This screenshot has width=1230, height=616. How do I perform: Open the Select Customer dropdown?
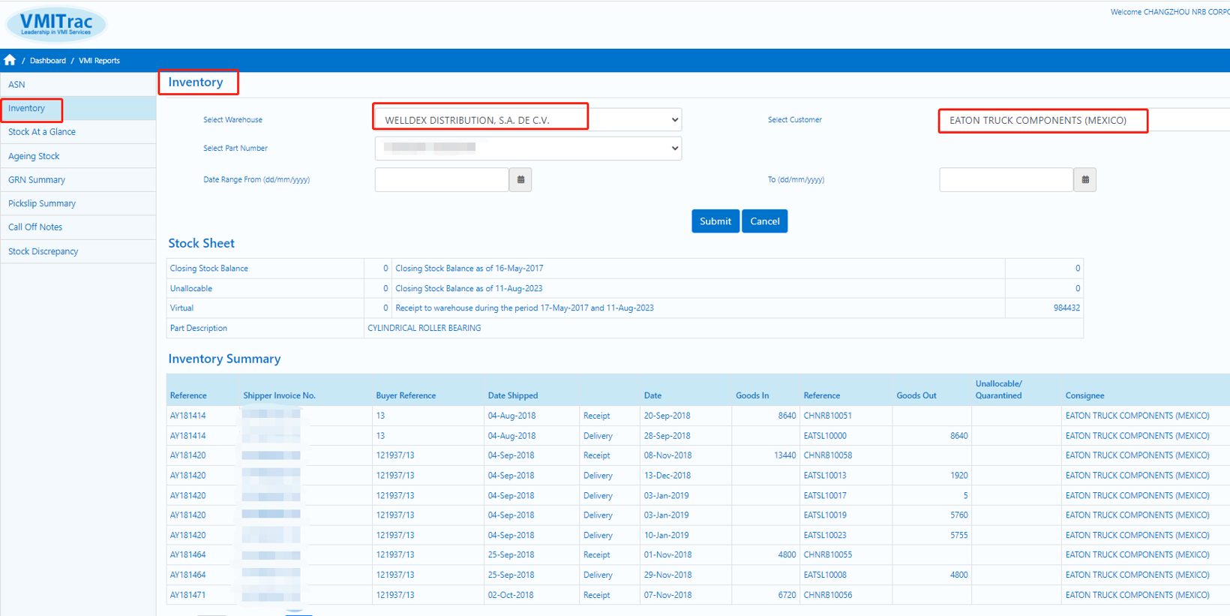[x=1080, y=120]
